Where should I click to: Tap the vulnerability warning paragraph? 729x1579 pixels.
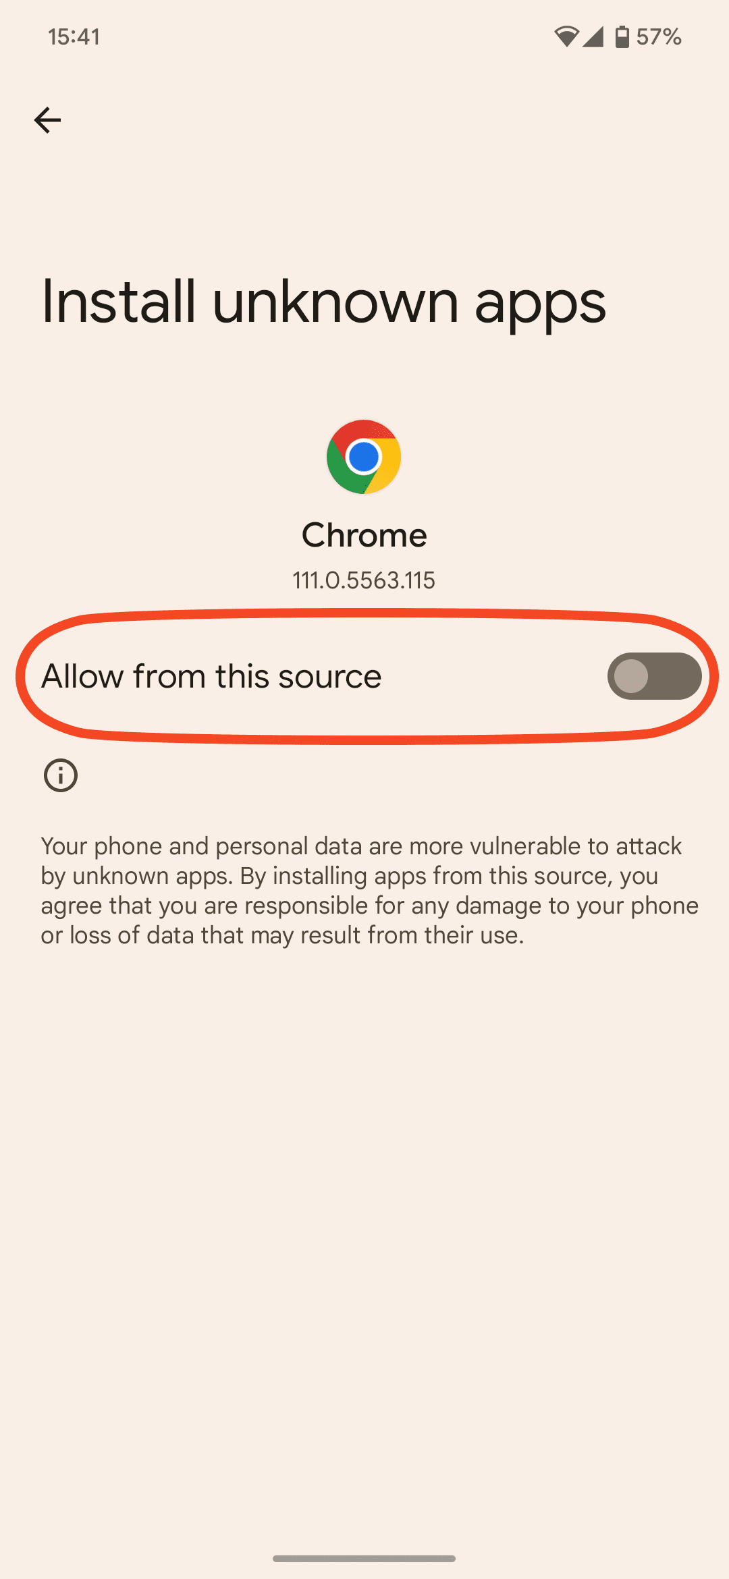(369, 890)
